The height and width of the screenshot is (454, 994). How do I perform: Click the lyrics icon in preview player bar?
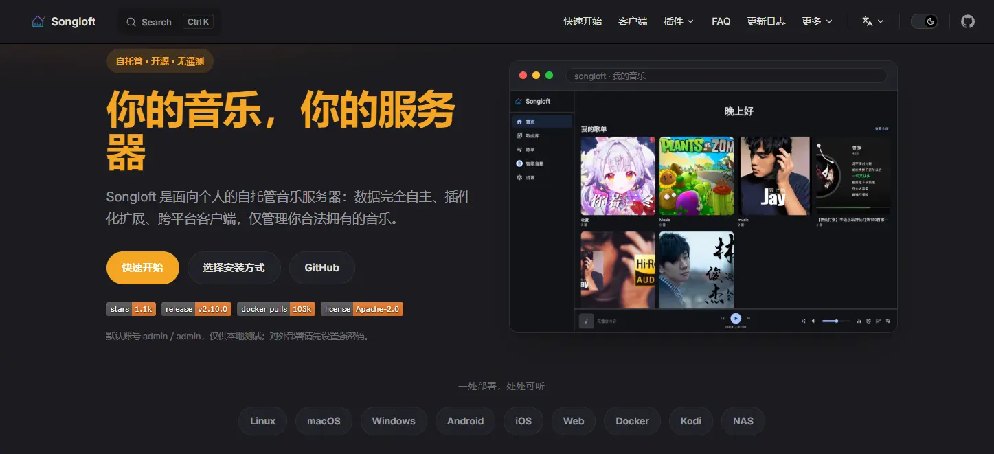click(878, 321)
